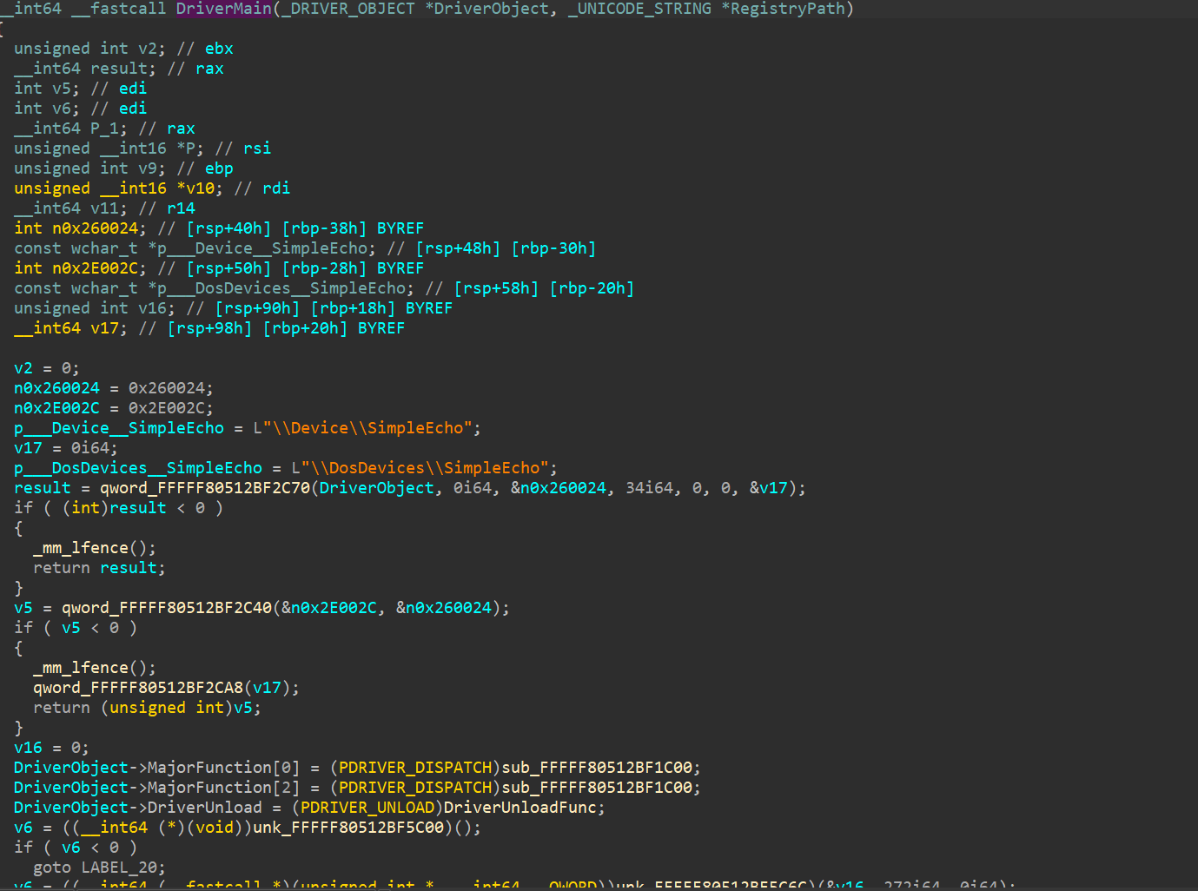Click the L"\\DosDevices\\SimpleEcho" string literal
Screen dimensions: 1198x891
(x=420, y=468)
